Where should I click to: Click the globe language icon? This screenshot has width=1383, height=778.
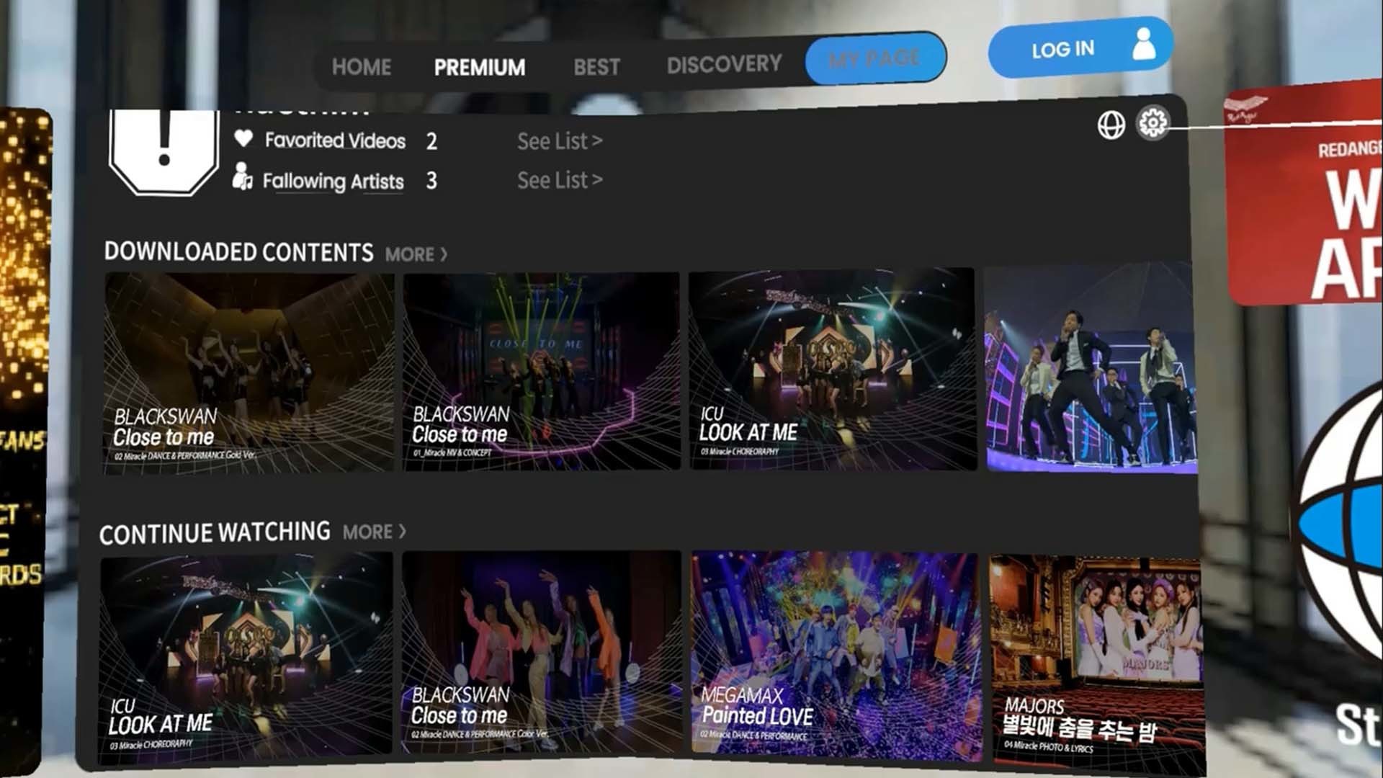(x=1111, y=125)
